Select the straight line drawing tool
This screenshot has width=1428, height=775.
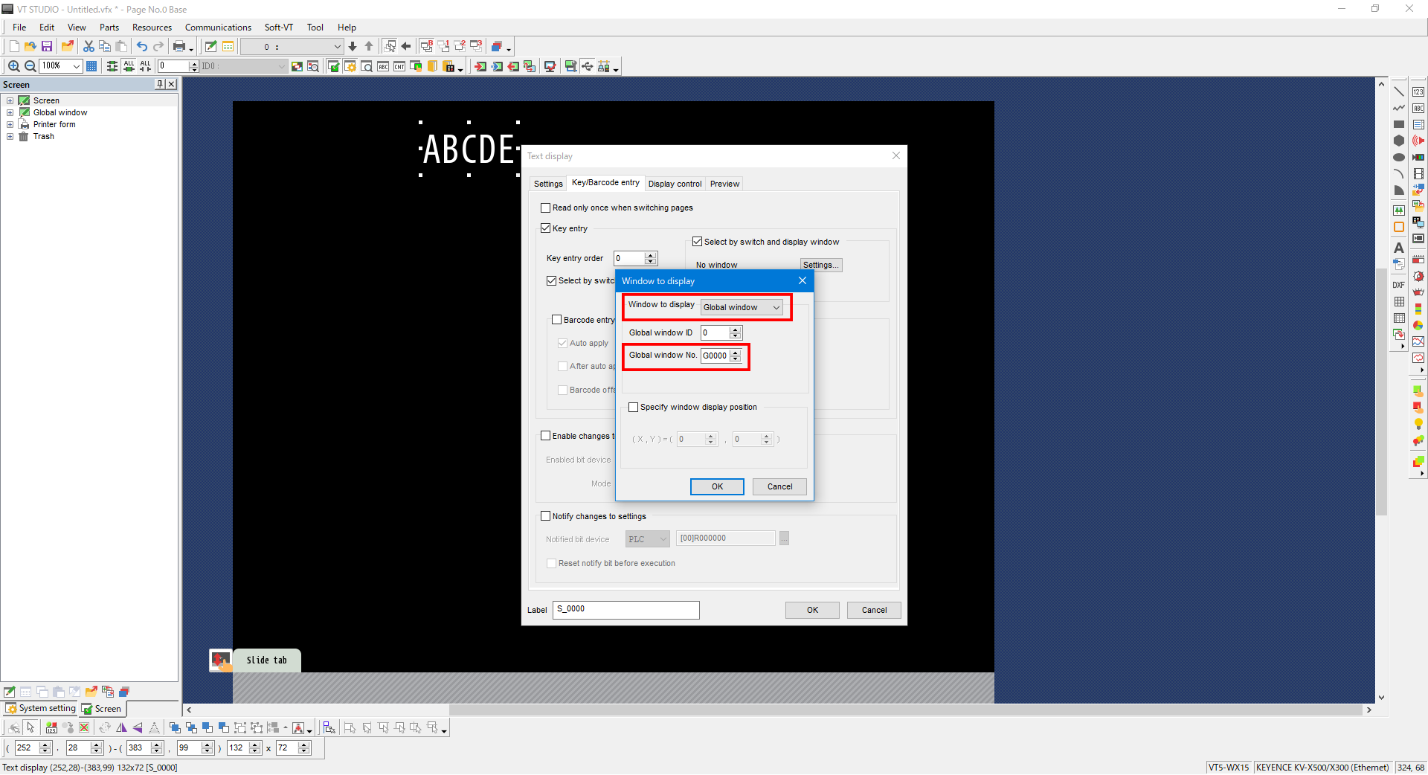tap(1398, 91)
